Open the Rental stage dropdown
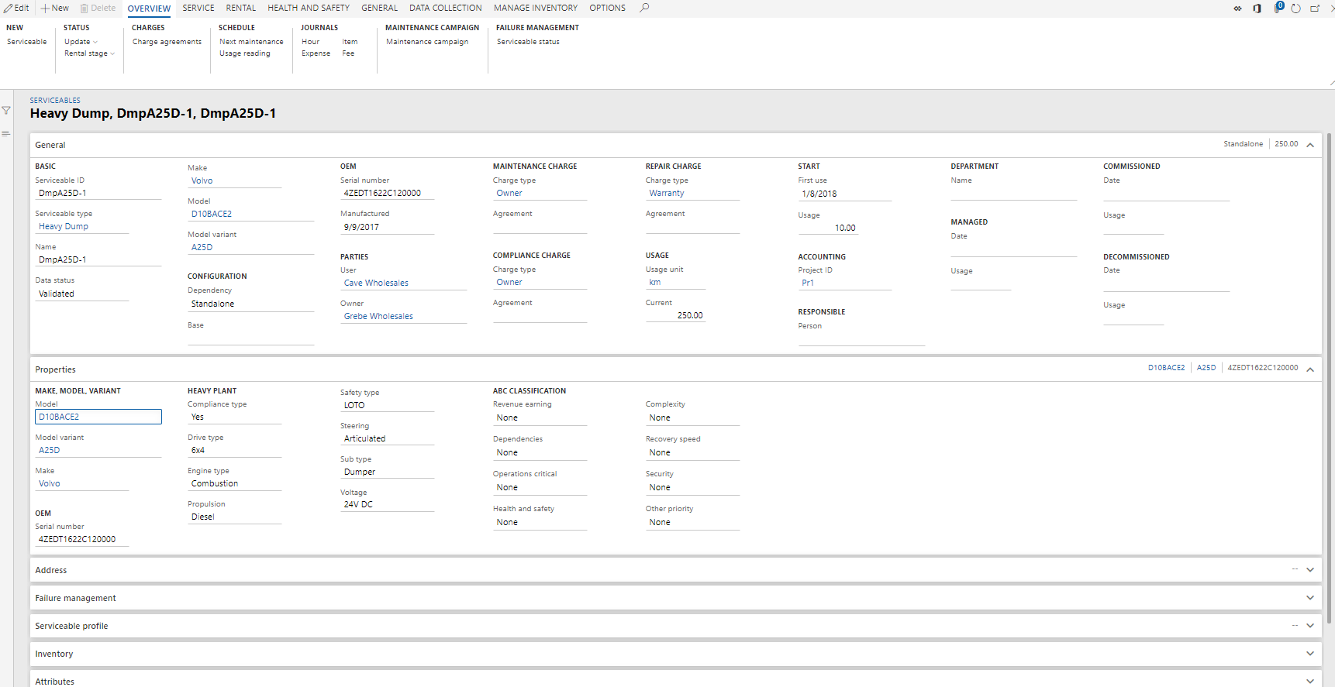This screenshot has width=1335, height=687. [89, 53]
